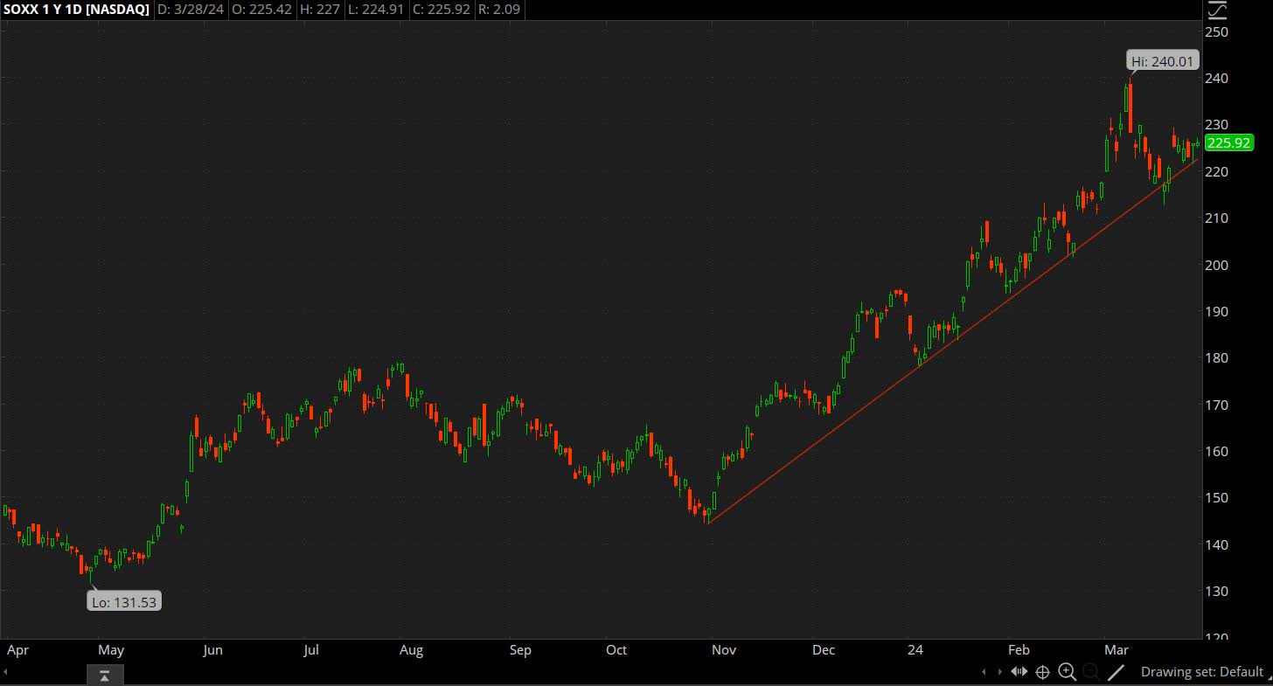Image resolution: width=1273 pixels, height=686 pixels.
Task: Click the 250 price axis label
Action: [x=1217, y=32]
